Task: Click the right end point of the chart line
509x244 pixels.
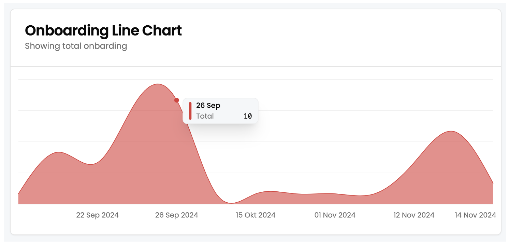Action: pos(493,184)
